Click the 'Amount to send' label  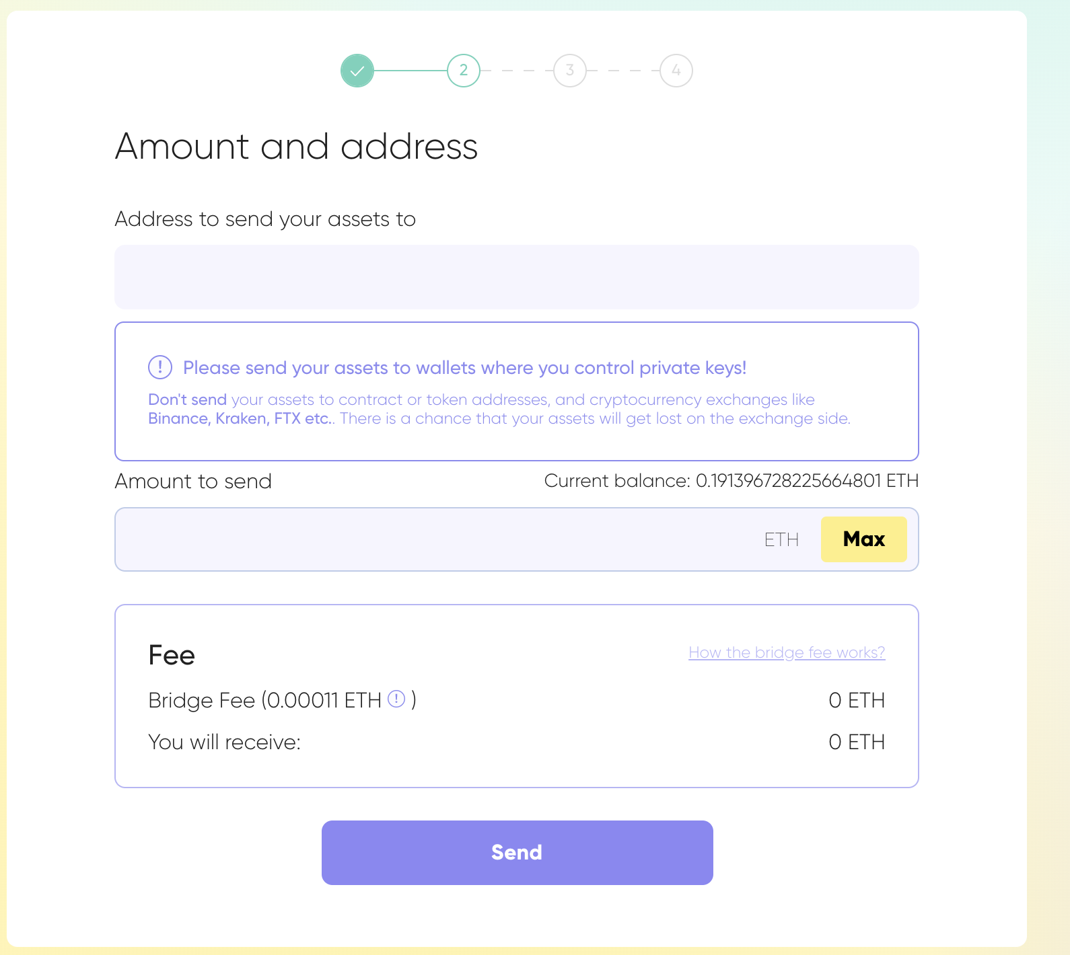click(193, 482)
